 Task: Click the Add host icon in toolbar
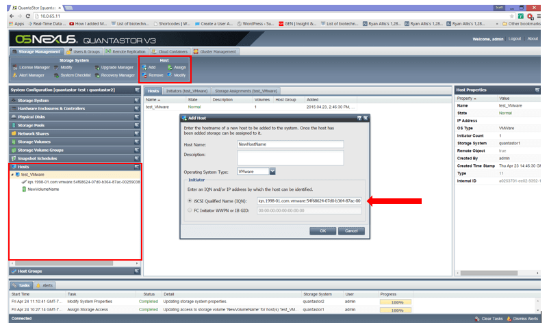tap(149, 67)
